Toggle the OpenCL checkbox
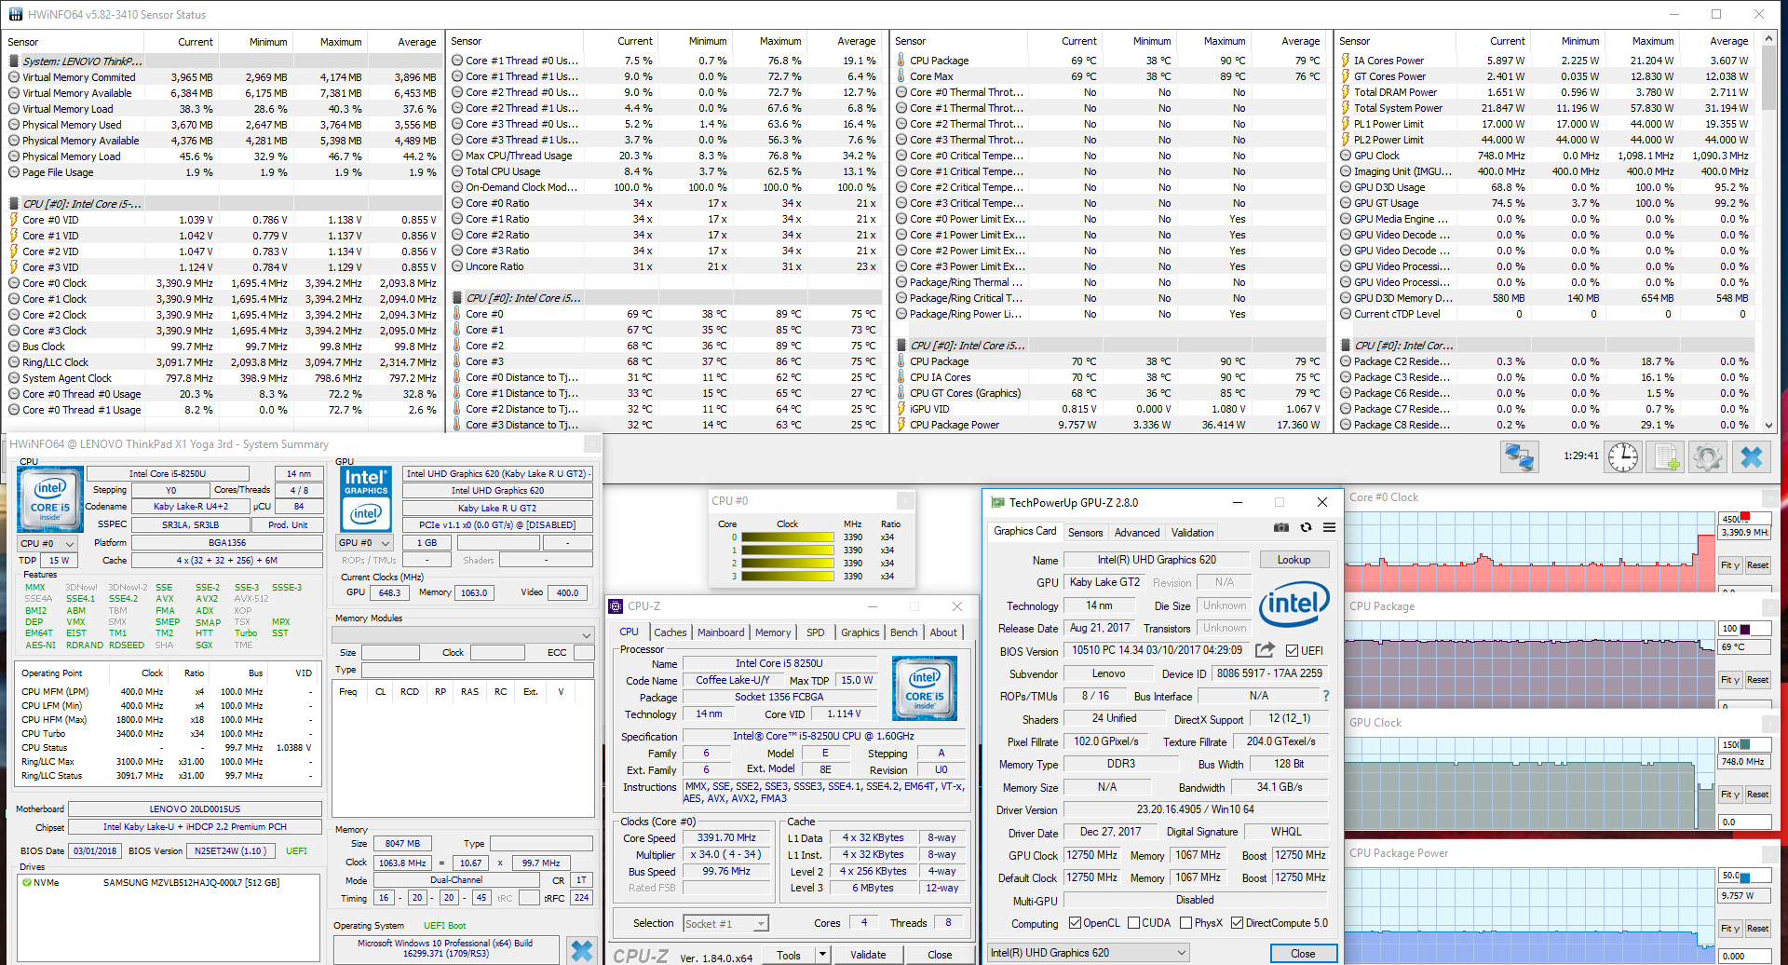This screenshot has width=1788, height=965. click(1075, 923)
